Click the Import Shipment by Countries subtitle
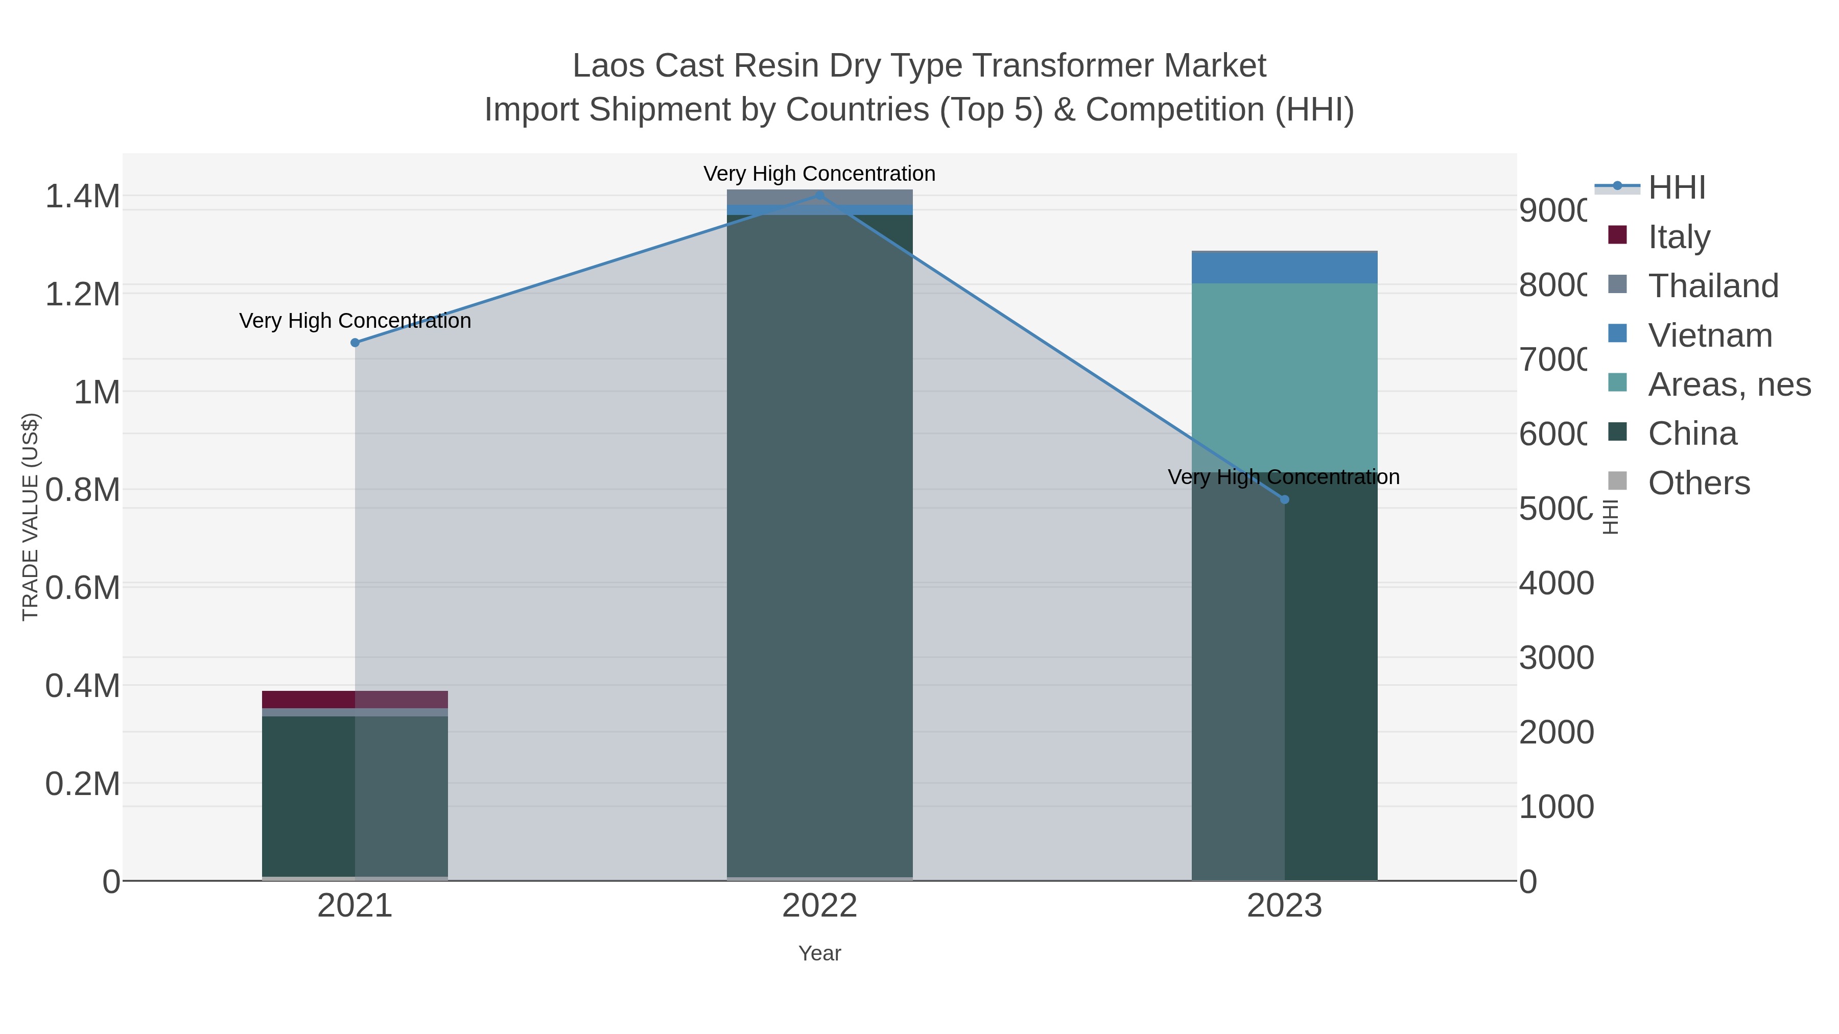1839x1034 pixels. pyautogui.click(x=919, y=110)
